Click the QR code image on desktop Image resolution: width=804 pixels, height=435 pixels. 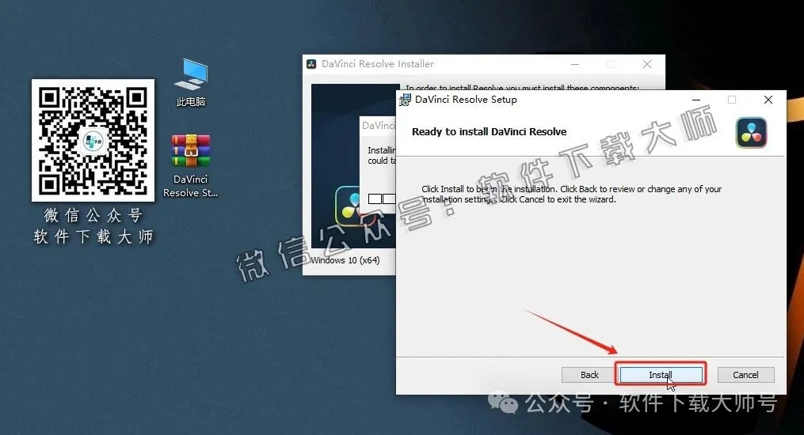pyautogui.click(x=93, y=140)
